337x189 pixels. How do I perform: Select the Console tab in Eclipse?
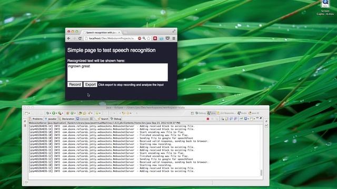84,119
